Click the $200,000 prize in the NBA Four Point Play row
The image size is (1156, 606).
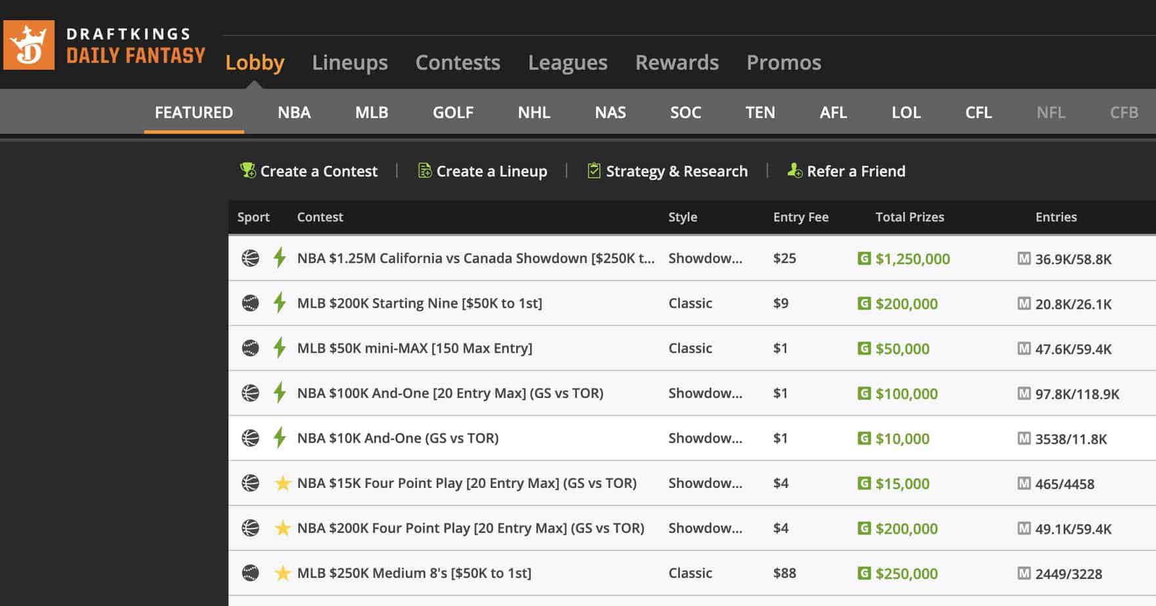[x=907, y=529]
